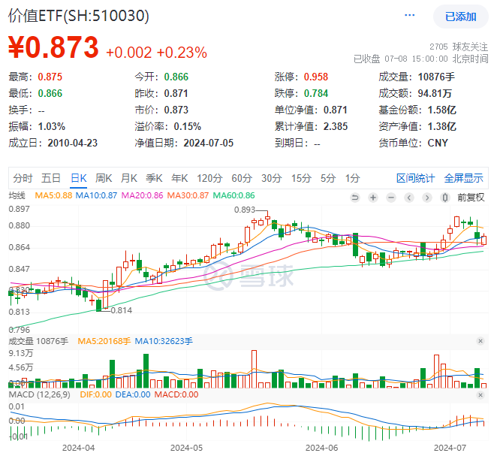
Task: Select the 月K monthly chart tab
Action: coord(129,178)
